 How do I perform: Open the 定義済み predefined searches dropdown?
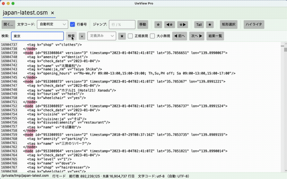tap(102, 36)
